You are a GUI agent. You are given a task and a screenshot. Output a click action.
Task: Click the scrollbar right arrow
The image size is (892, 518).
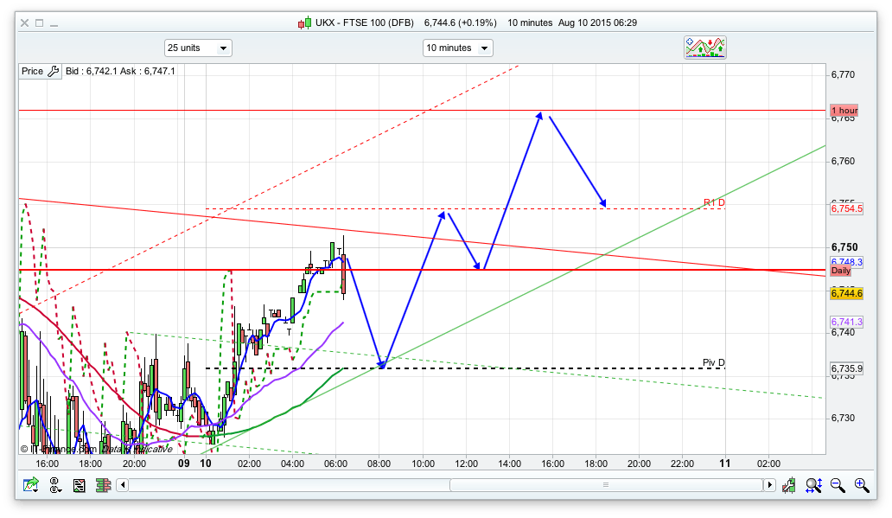pos(768,486)
